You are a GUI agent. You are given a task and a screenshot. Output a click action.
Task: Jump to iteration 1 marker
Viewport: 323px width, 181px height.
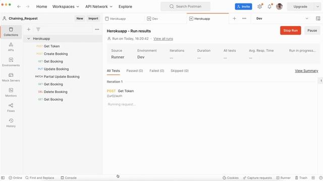click(x=321, y=81)
